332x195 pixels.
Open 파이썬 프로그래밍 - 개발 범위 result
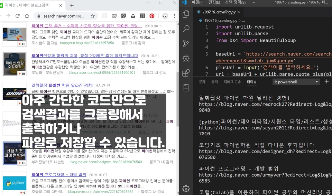click(x=59, y=175)
